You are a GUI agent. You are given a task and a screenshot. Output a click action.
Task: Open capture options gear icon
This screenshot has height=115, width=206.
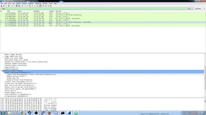[9, 6]
